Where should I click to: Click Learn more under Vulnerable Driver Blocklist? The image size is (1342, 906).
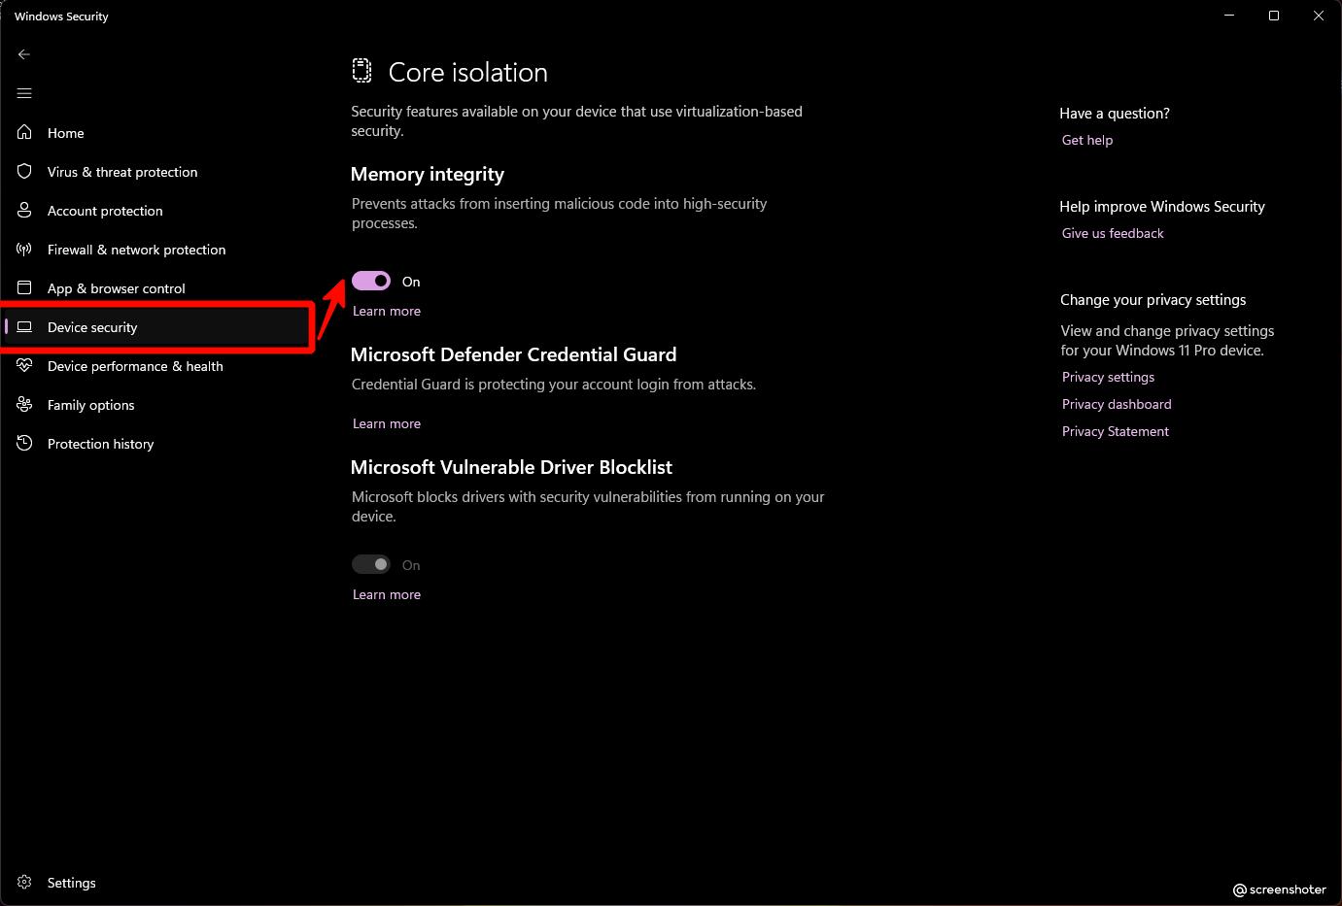pos(387,594)
